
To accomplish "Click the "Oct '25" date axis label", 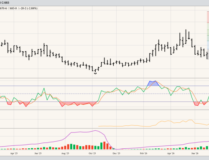I will tap(92, 153).
